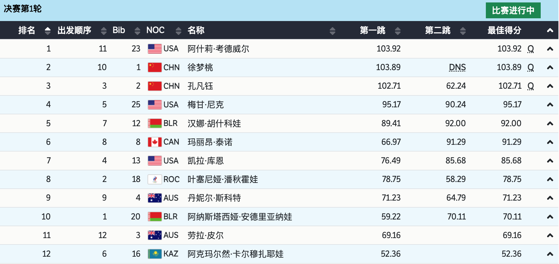Click the ROC flag beside 叶塞尼娅·潘秋霍娃
The width and height of the screenshot is (559, 264).
pyautogui.click(x=155, y=179)
